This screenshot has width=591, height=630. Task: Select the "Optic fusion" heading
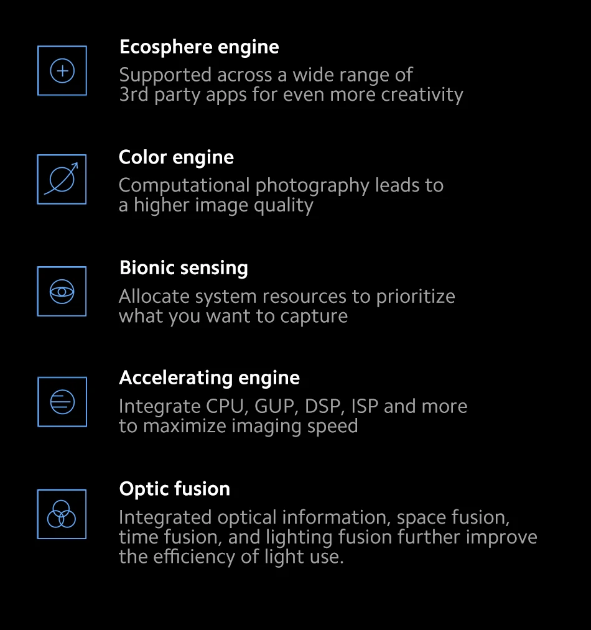(174, 489)
